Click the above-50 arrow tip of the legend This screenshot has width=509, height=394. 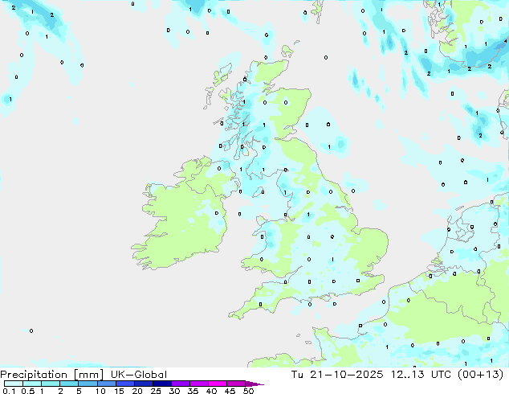[254, 384]
